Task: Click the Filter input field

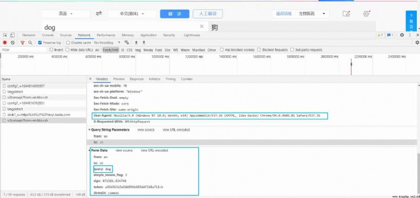Action: (x=24, y=50)
